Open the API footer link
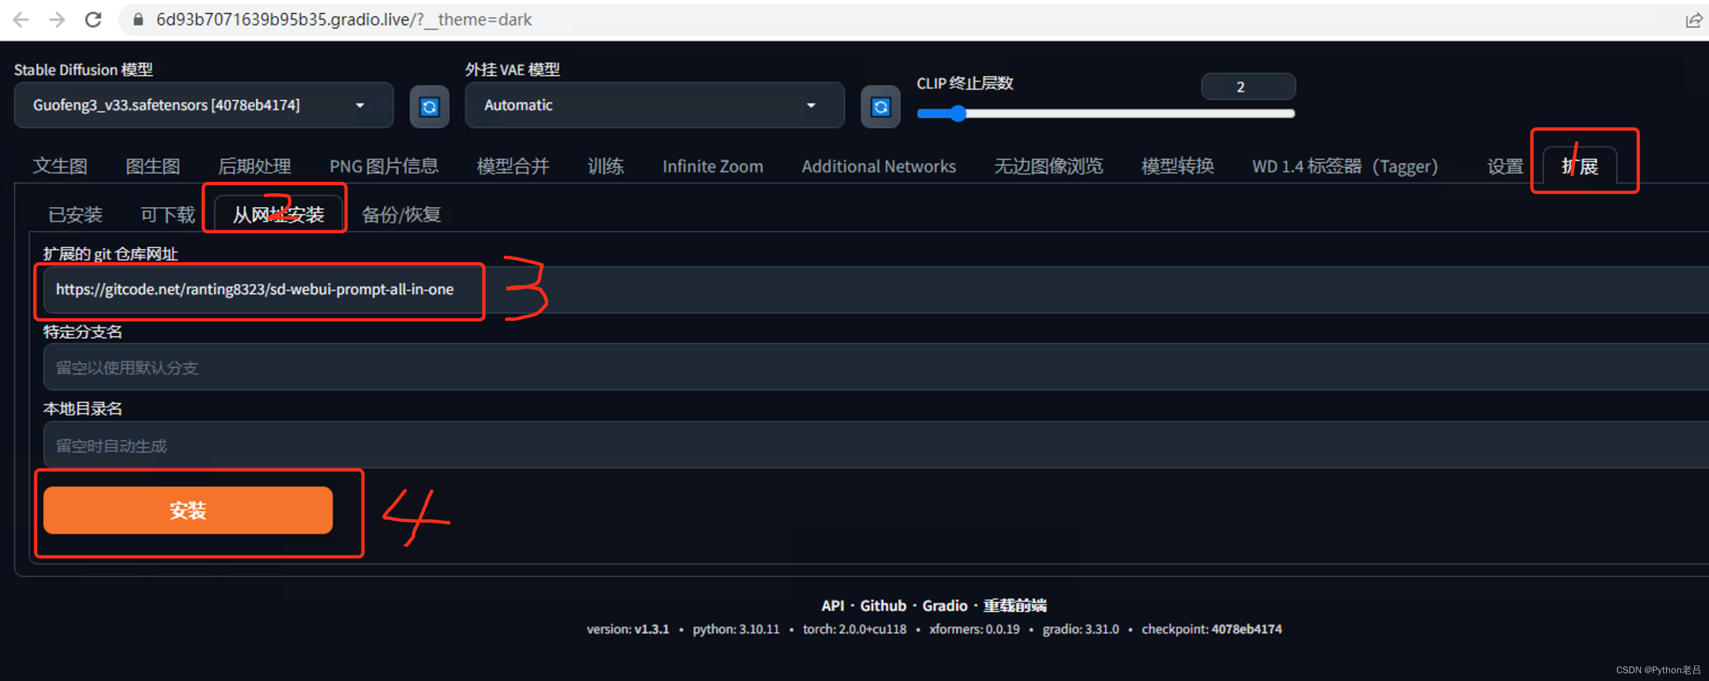 click(832, 606)
